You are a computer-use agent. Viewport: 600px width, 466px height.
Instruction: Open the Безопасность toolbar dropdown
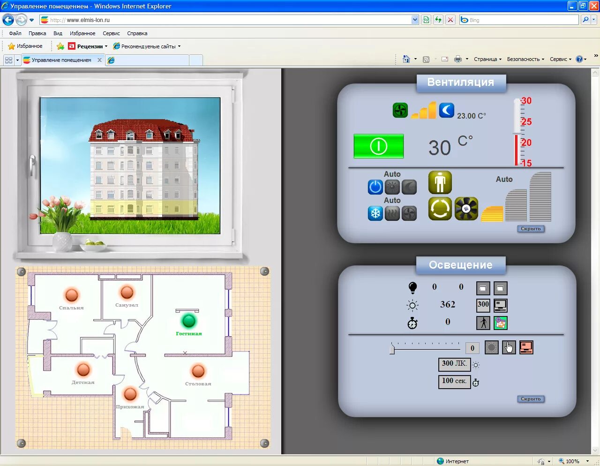point(525,59)
